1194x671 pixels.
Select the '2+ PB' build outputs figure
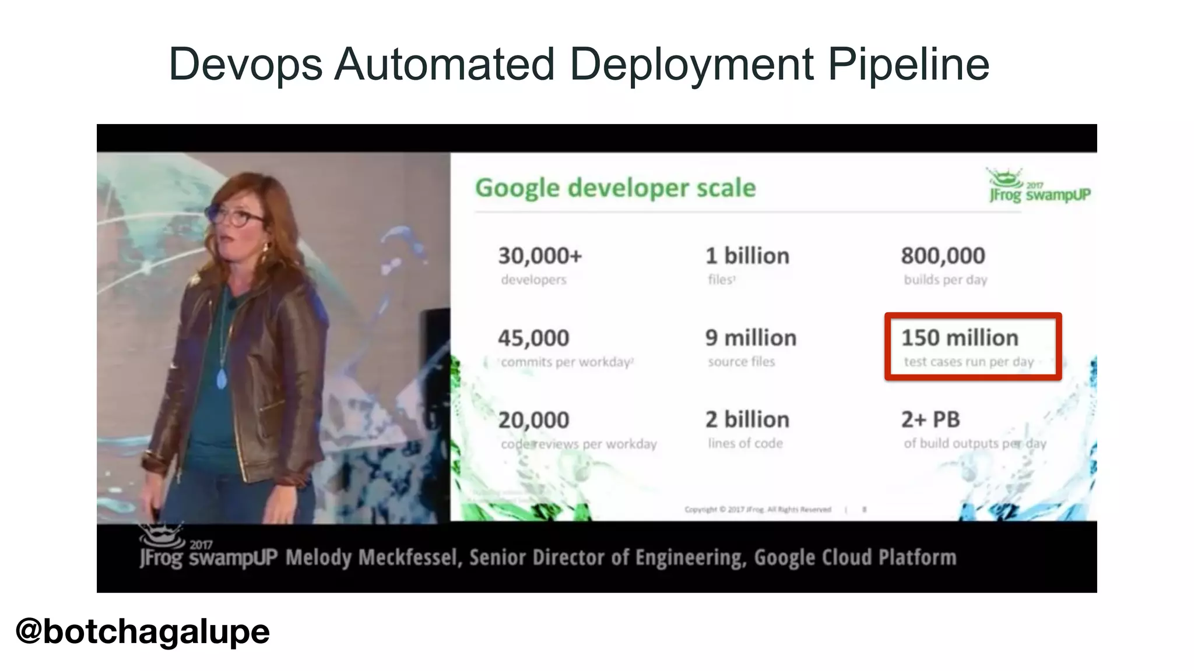point(930,419)
